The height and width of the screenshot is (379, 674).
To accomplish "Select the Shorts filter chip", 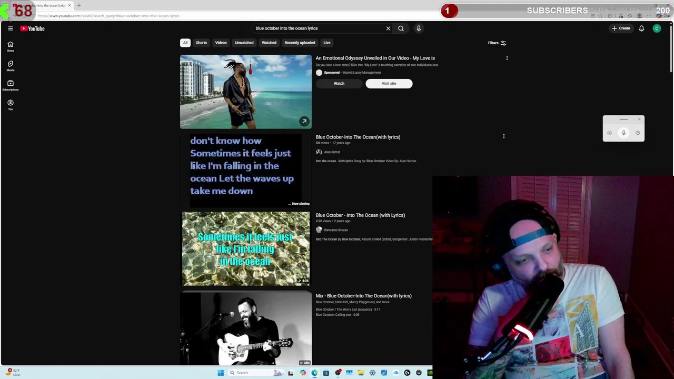I will [x=201, y=43].
